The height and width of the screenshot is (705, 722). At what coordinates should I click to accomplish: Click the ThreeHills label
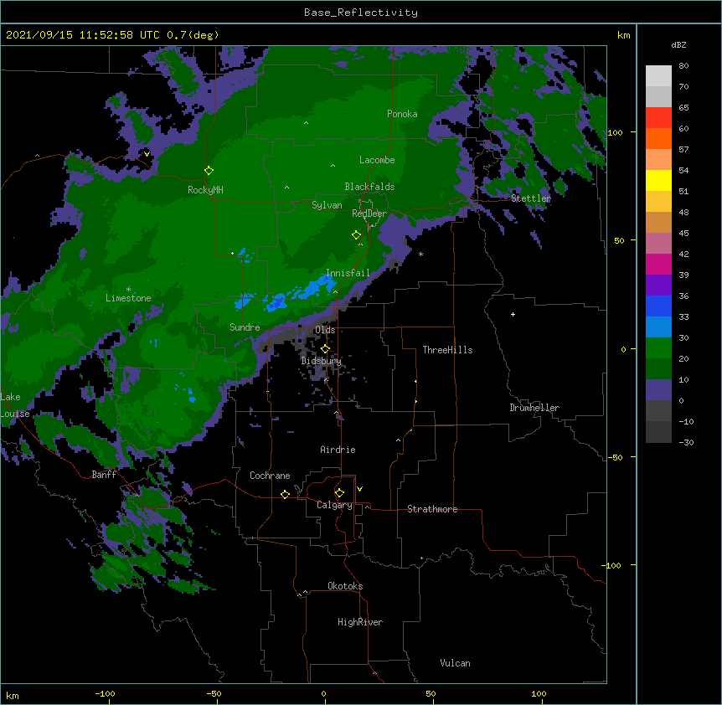coord(447,350)
